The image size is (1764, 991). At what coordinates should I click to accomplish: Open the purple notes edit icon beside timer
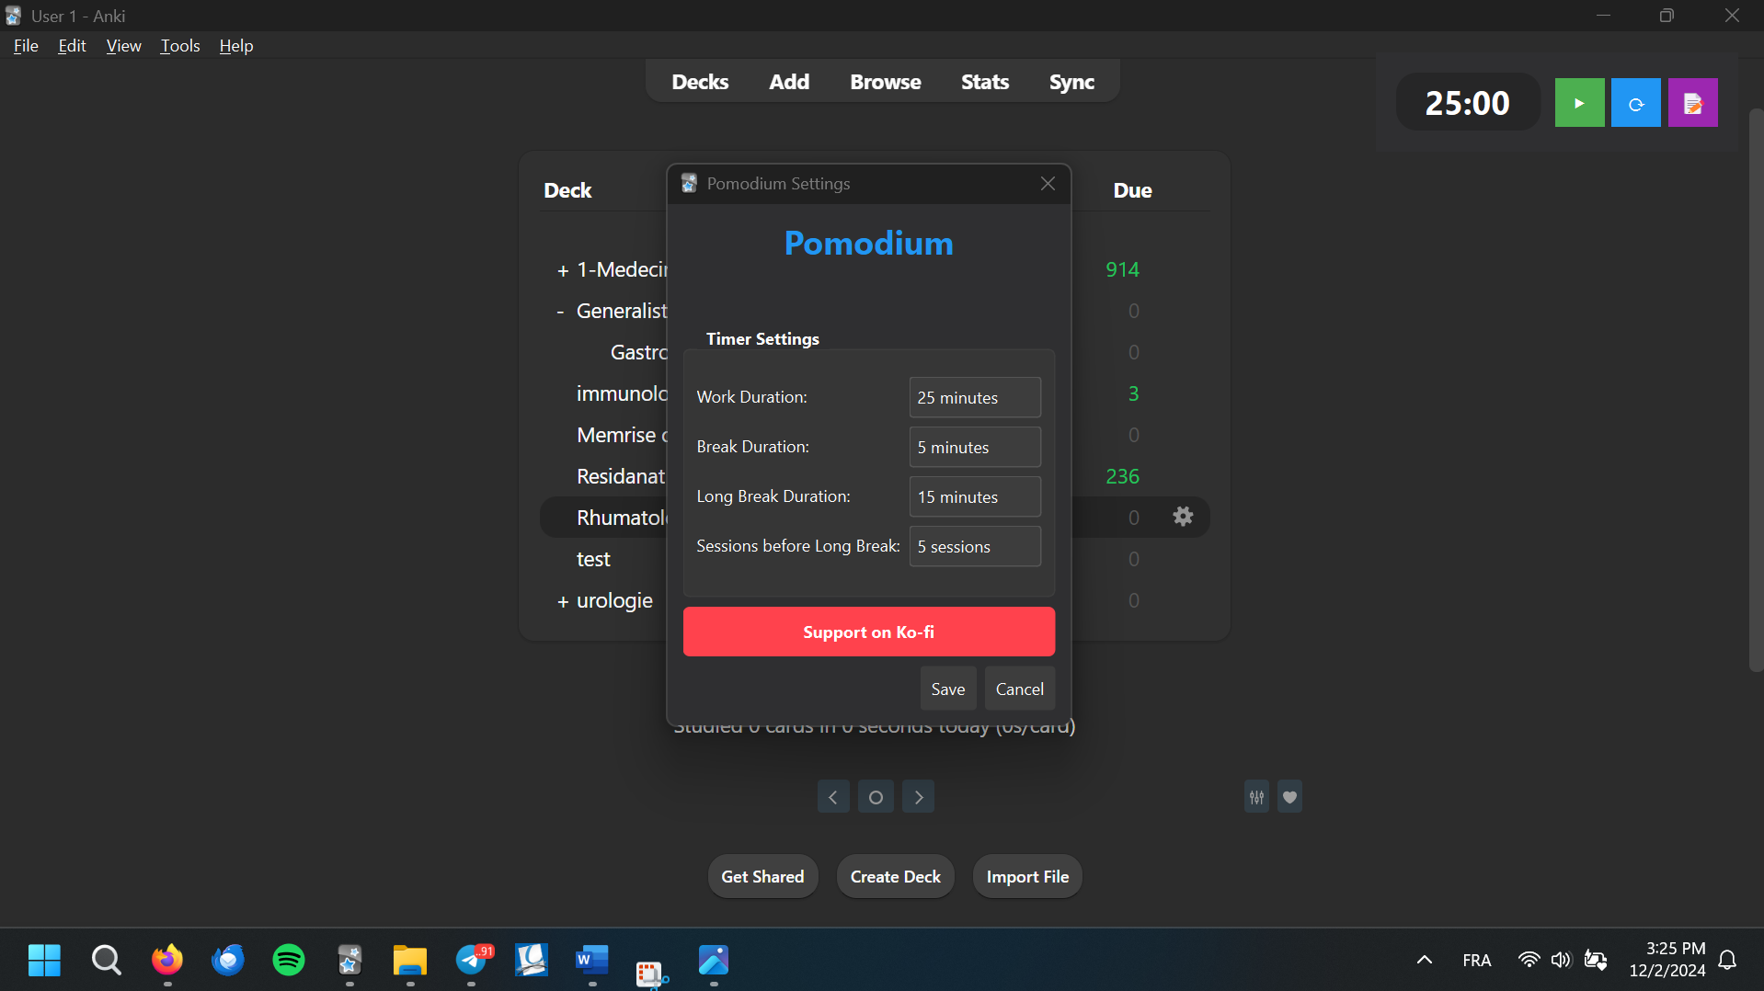point(1692,102)
